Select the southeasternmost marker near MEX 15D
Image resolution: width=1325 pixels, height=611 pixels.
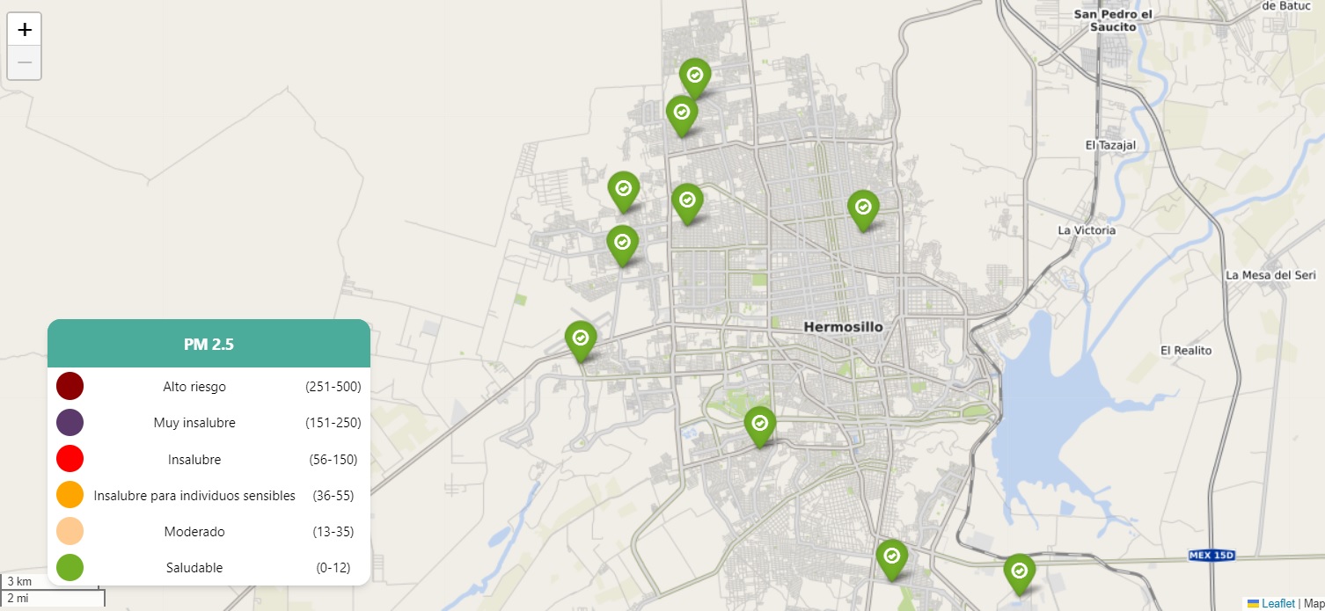tap(1019, 571)
